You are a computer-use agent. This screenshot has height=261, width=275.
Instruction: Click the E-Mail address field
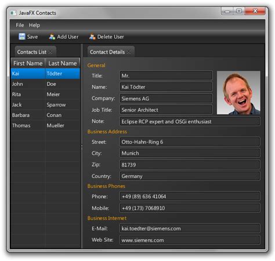click(190, 229)
